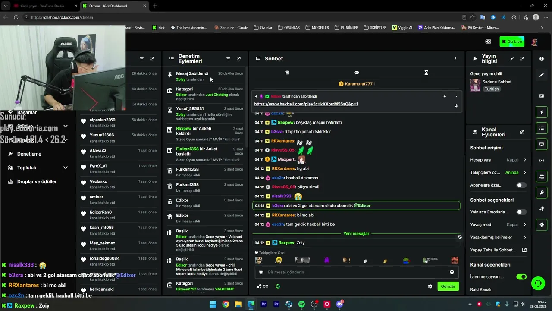Reload the page
The width and height of the screenshot is (552, 311).
coord(16,17)
